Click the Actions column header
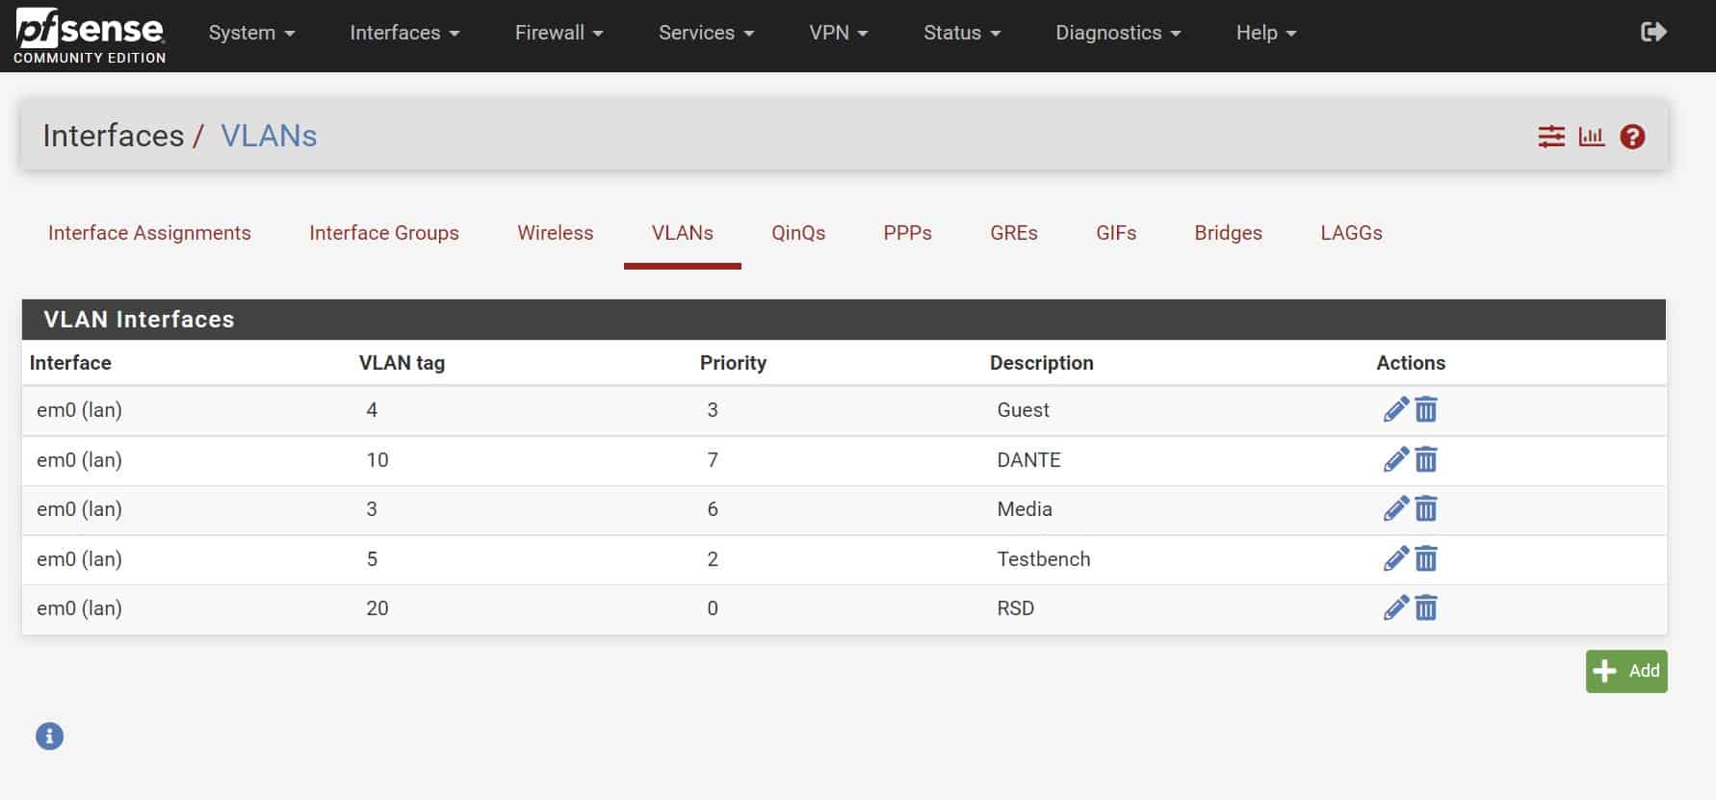 coord(1411,363)
